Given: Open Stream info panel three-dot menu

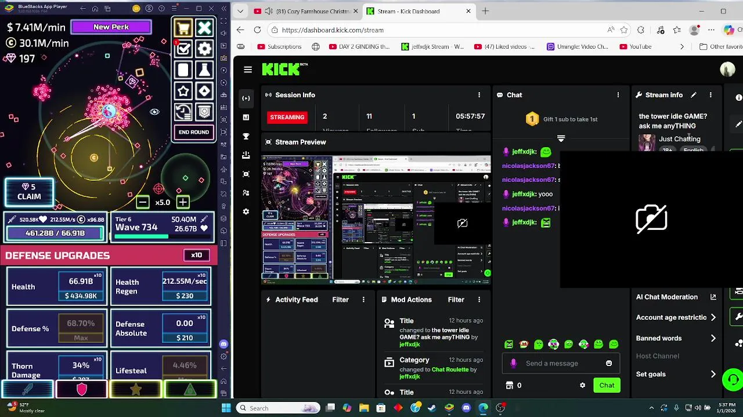Looking at the screenshot, I should [710, 95].
